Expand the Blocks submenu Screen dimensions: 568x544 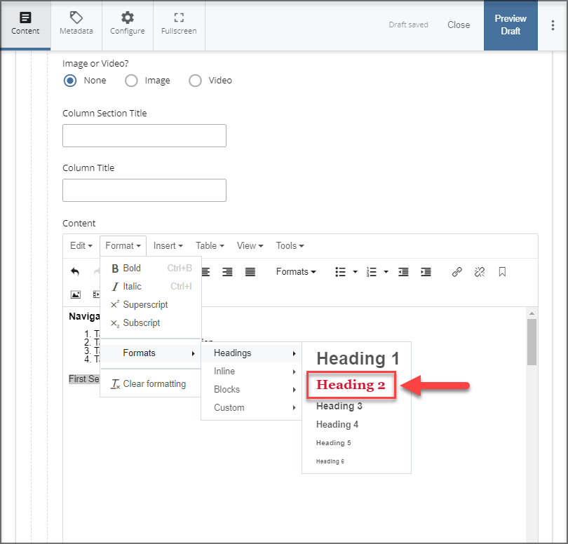tap(252, 389)
